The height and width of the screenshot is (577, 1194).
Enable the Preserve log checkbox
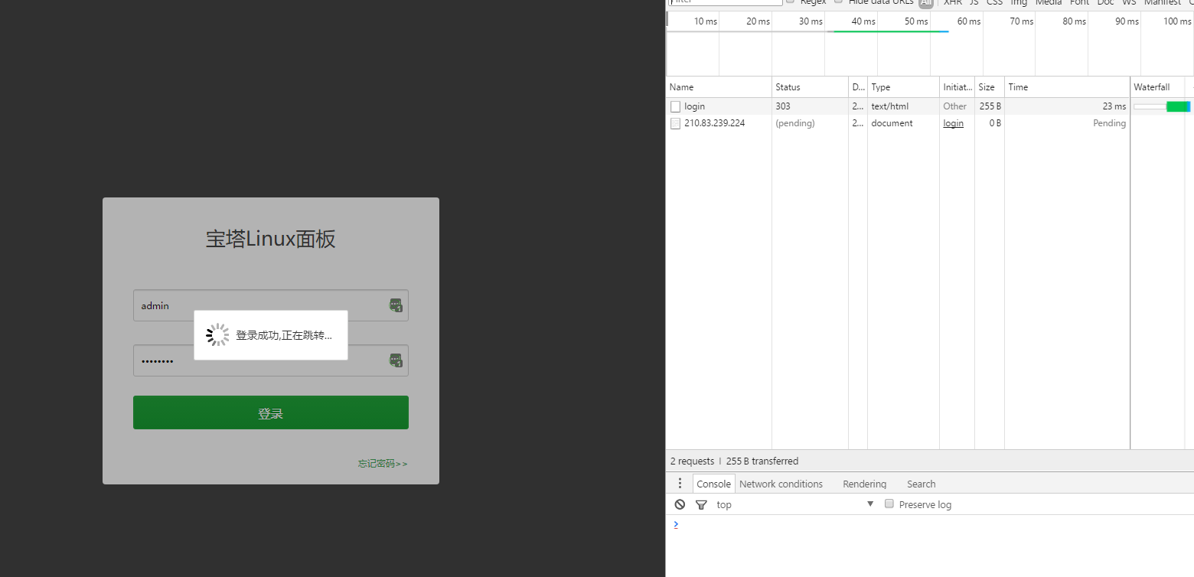tap(889, 504)
